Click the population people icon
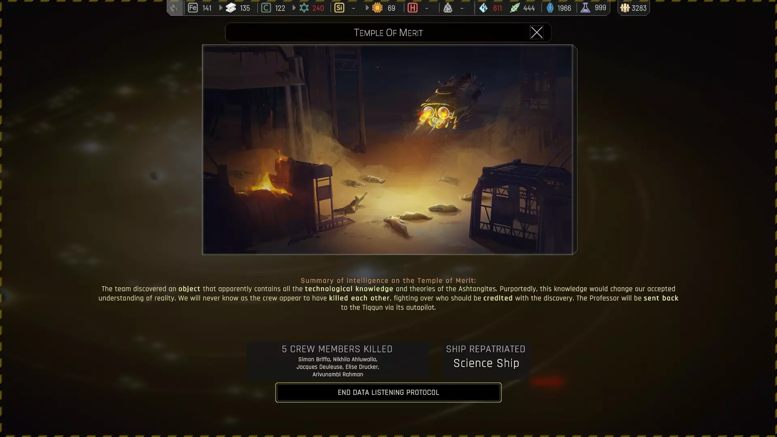This screenshot has height=437, width=777. (x=625, y=8)
